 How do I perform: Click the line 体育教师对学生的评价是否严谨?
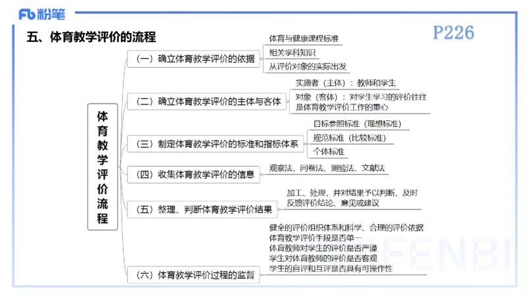click(323, 248)
